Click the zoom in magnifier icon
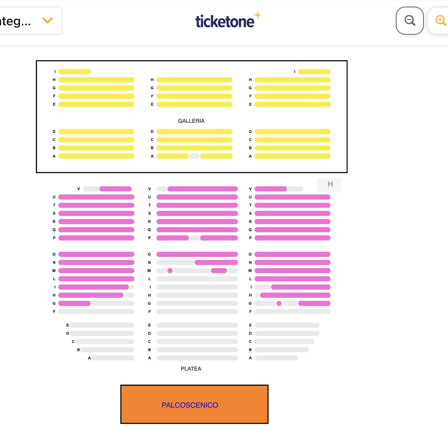 click(439, 21)
